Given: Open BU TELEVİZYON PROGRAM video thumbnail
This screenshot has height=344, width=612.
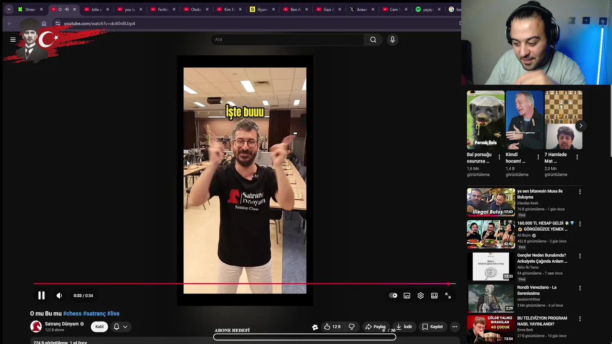Looking at the screenshot, I should (491, 329).
